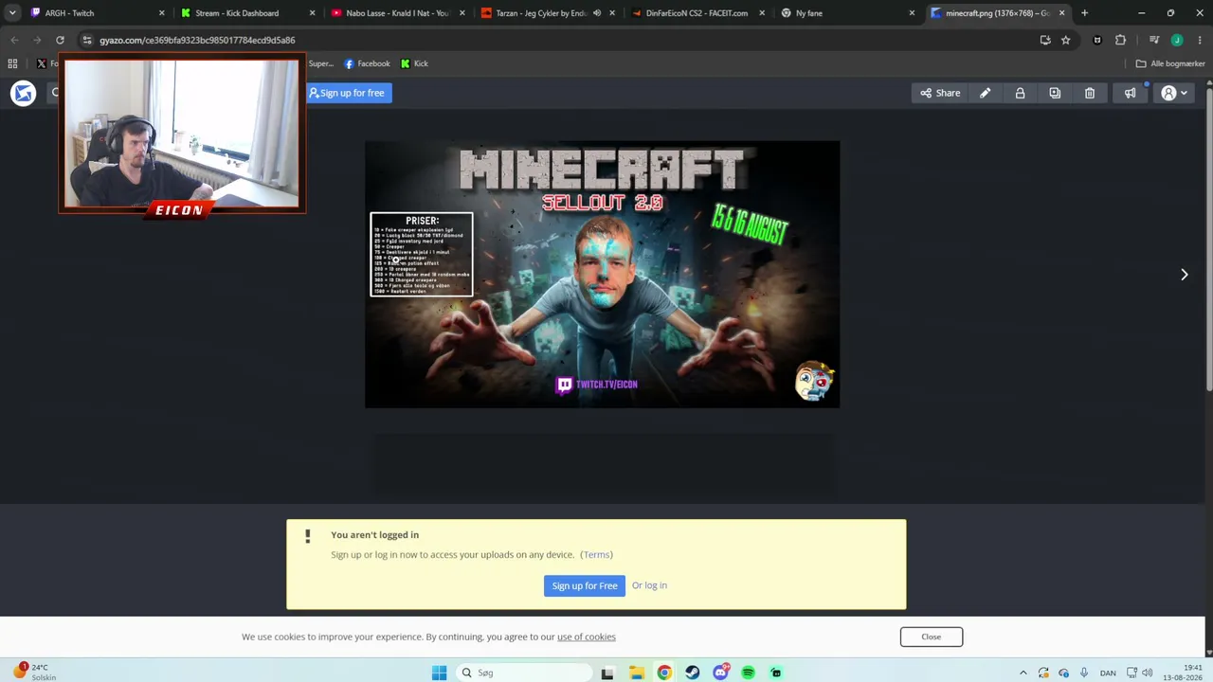Bookmark this page with the star icon
Viewport: 1213px width, 682px height.
pos(1065,40)
